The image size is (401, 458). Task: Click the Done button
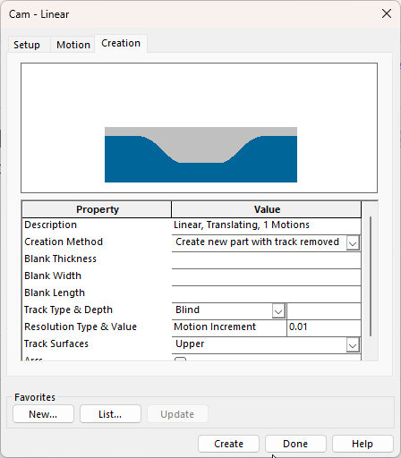point(295,444)
